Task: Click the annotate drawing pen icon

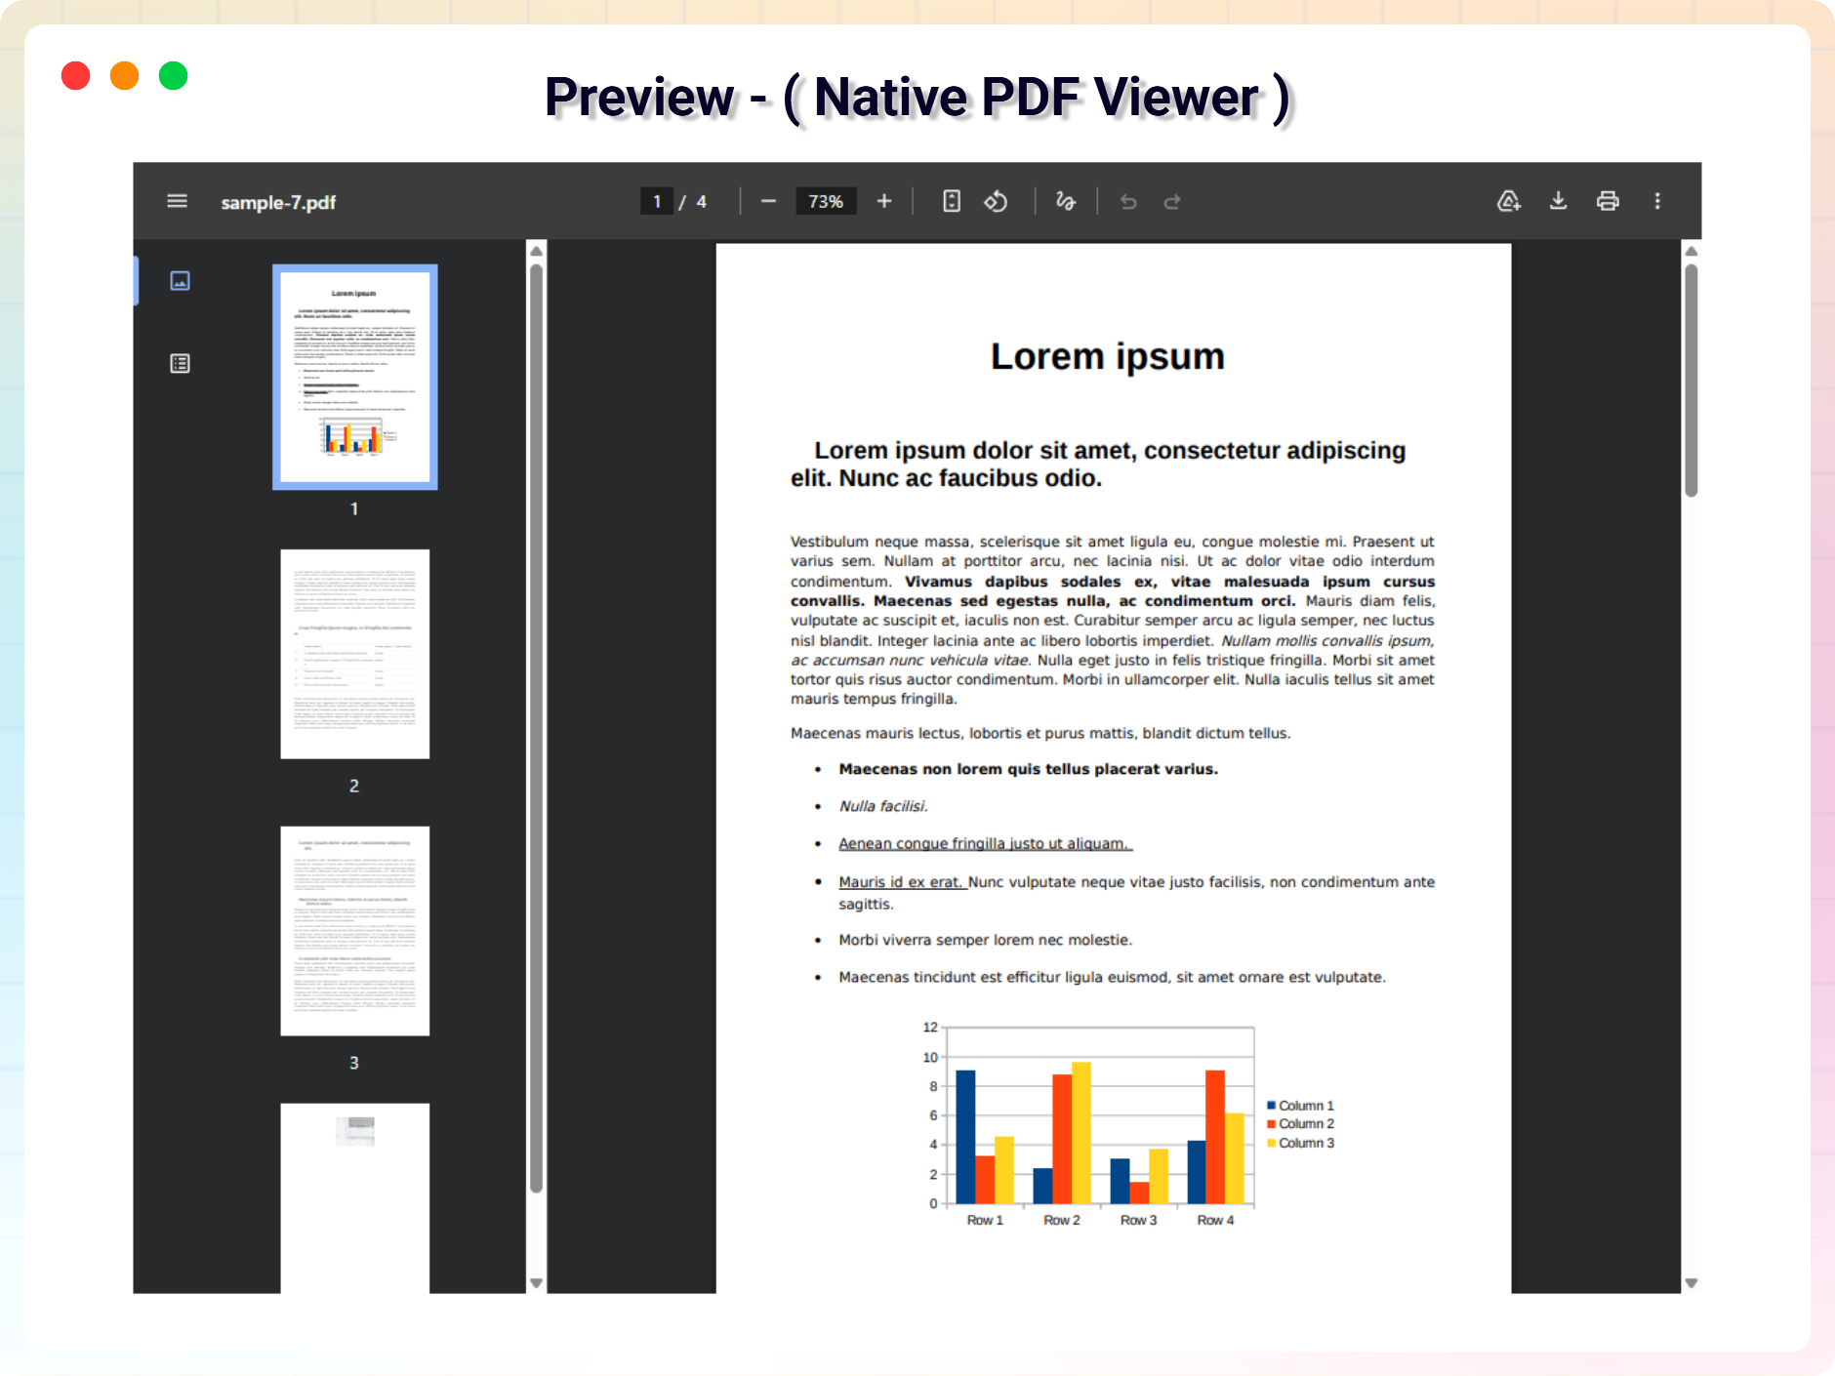Action: click(x=1064, y=201)
